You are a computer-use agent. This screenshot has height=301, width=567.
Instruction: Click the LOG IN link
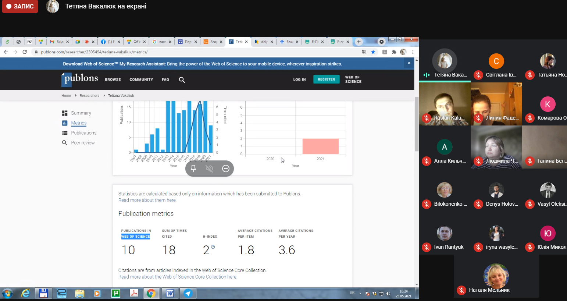pos(299,79)
